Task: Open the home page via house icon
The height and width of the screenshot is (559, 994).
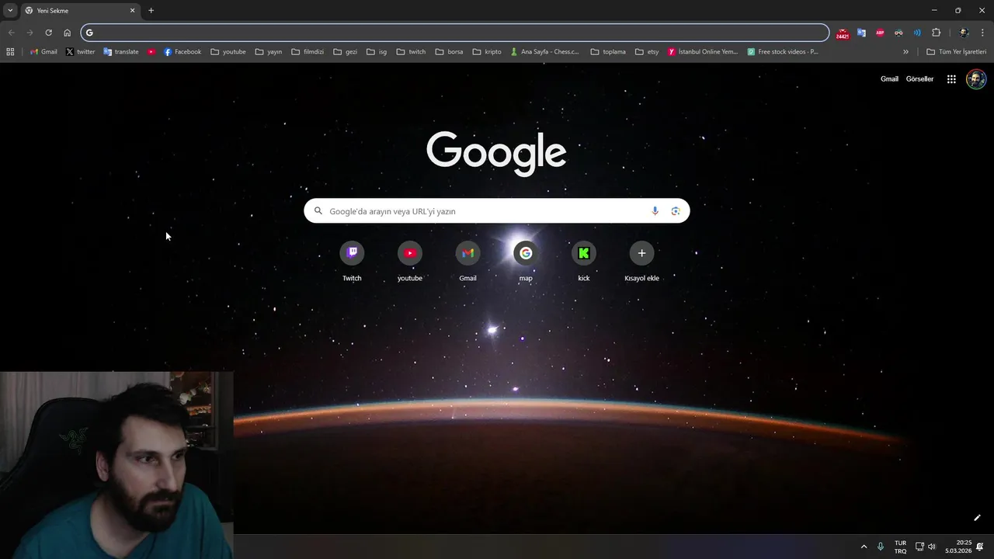Action: 67,33
